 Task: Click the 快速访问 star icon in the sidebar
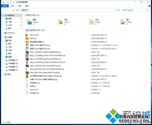(5, 15)
